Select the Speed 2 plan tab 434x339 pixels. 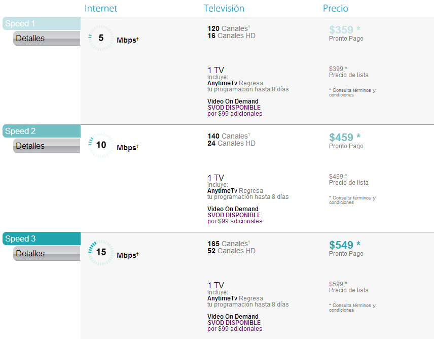[x=41, y=131]
